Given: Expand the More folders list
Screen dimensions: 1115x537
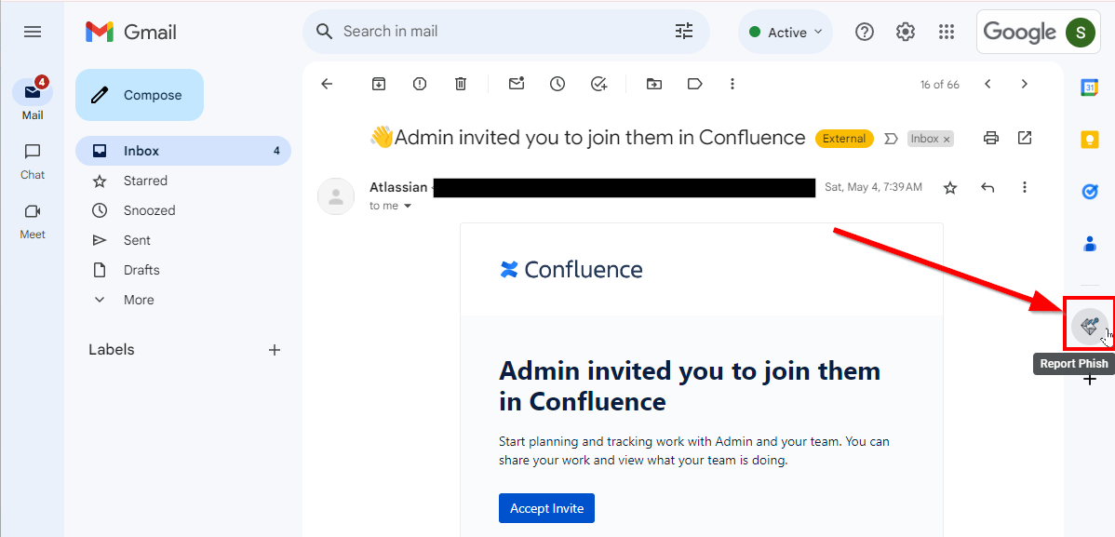Looking at the screenshot, I should click(138, 300).
